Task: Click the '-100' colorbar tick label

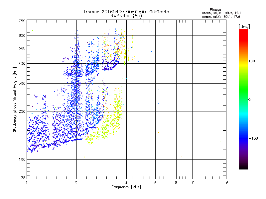Action: [253, 138]
